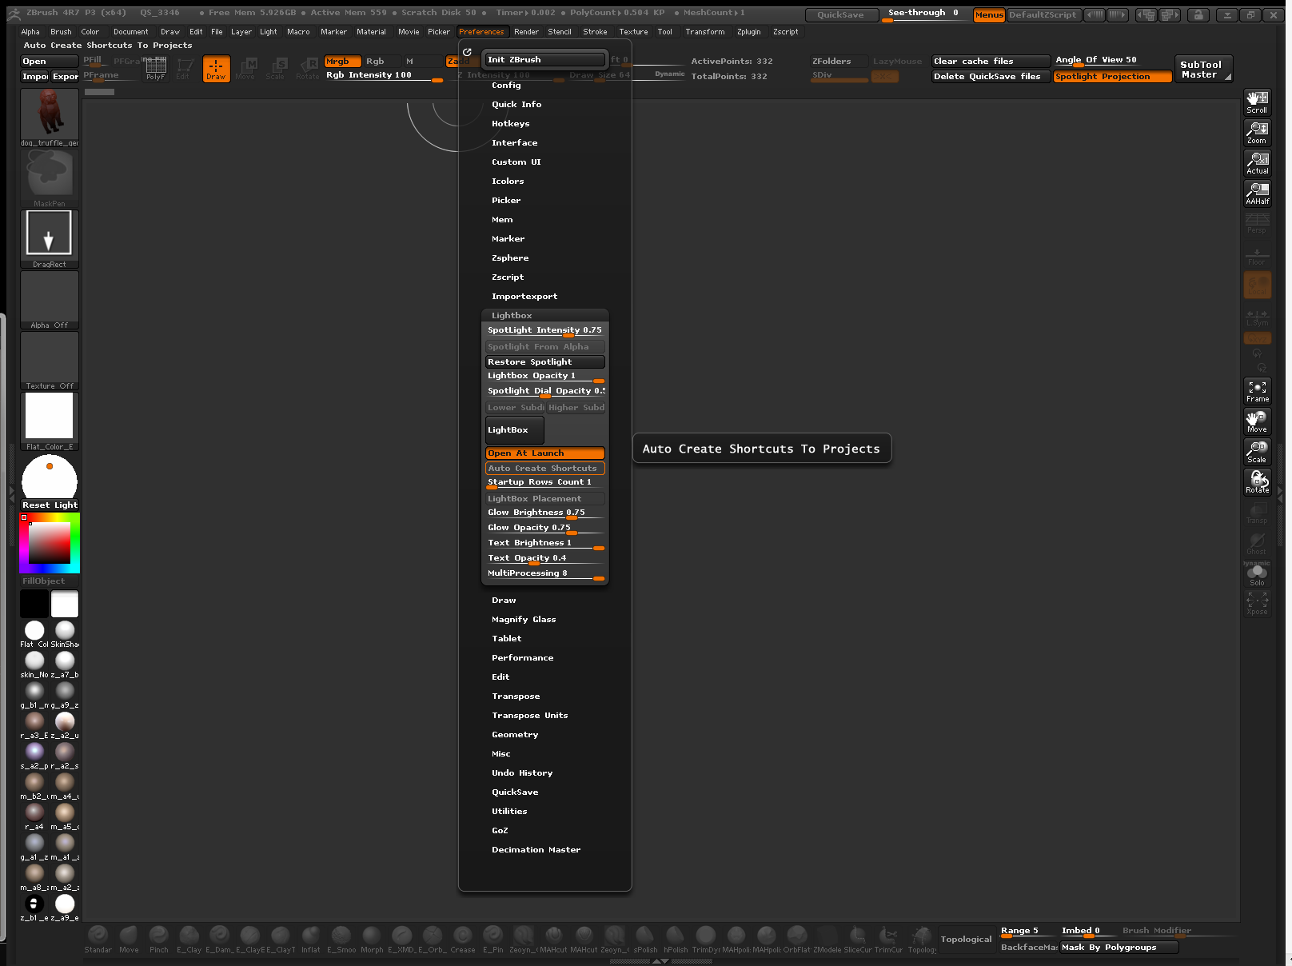Select the Actual size icon

(1257, 163)
